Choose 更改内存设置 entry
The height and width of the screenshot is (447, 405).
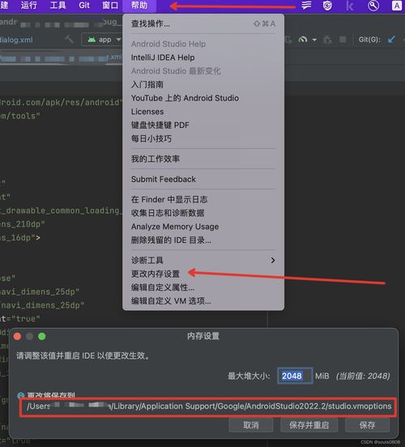[203, 274]
